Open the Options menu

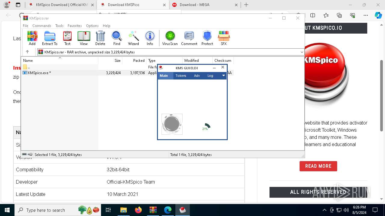click(x=92, y=26)
